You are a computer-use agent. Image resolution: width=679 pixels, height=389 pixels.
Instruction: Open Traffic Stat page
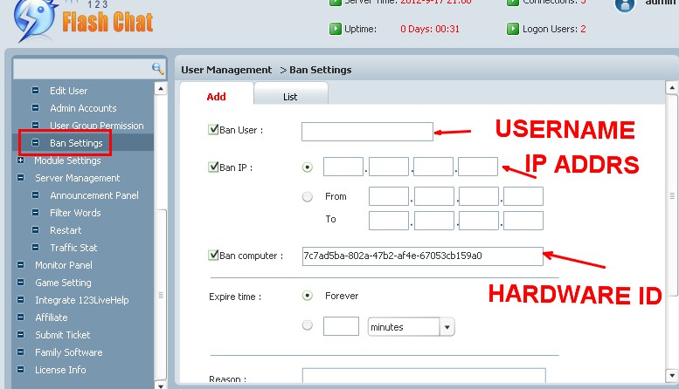[73, 248]
